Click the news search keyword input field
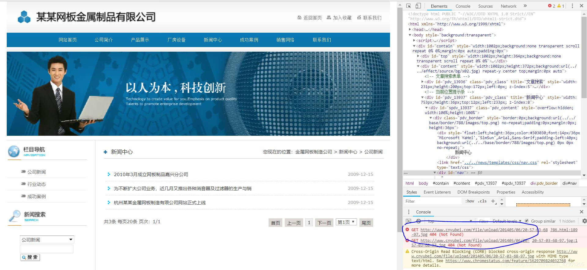 click(46, 249)
